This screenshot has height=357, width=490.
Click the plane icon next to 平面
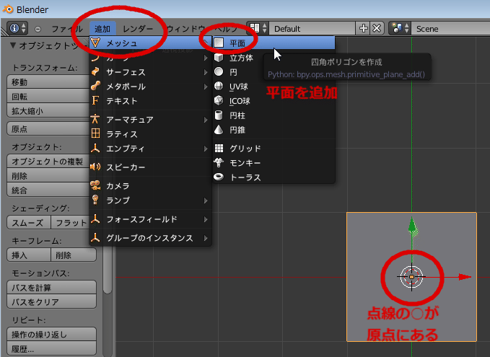tap(219, 43)
